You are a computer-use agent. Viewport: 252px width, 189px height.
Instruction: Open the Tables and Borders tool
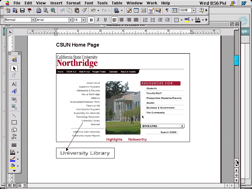pyautogui.click(x=129, y=10)
